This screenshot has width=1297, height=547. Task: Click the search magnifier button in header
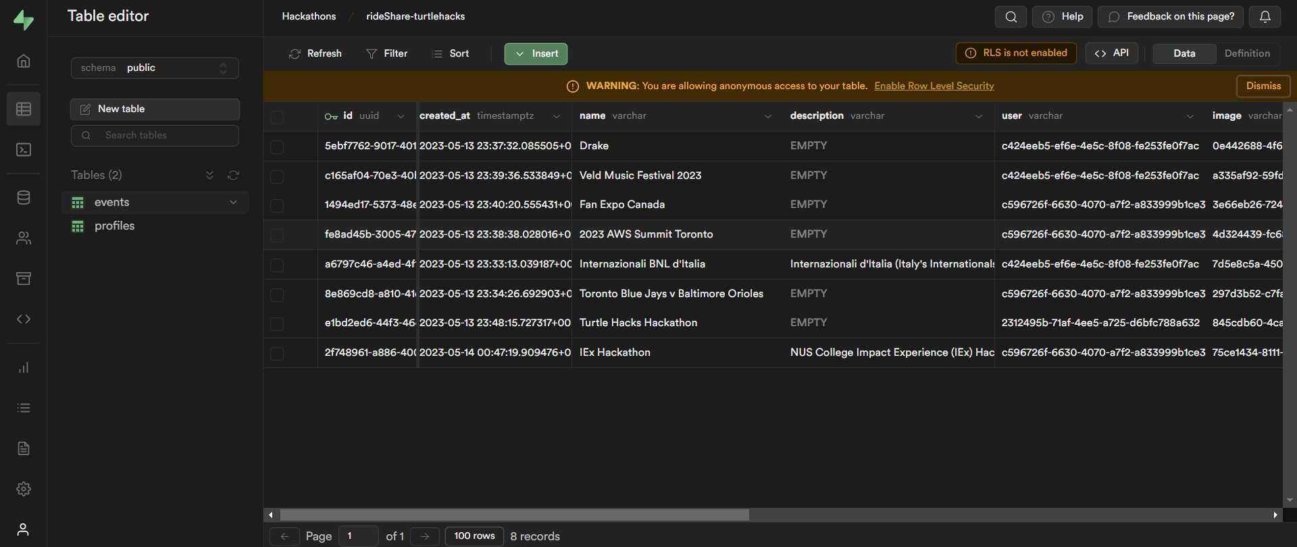pyautogui.click(x=1011, y=17)
